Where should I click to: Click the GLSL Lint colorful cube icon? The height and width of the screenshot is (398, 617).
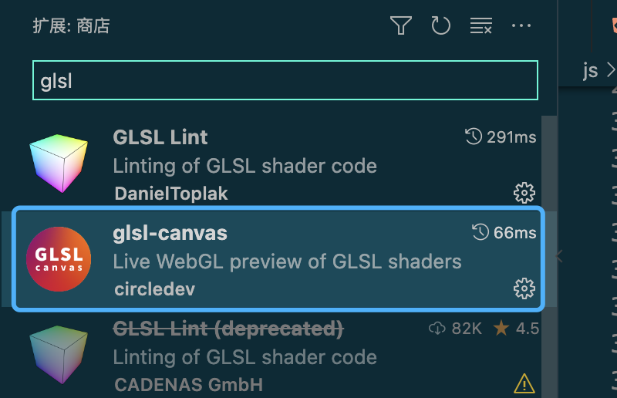59,163
